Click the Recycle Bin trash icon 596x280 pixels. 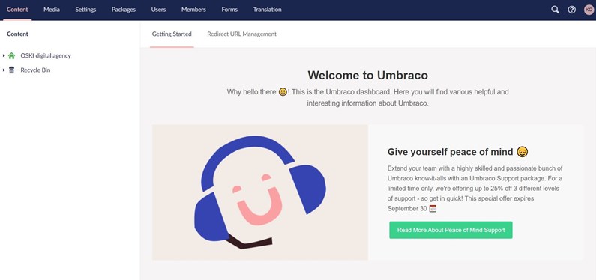pos(12,70)
